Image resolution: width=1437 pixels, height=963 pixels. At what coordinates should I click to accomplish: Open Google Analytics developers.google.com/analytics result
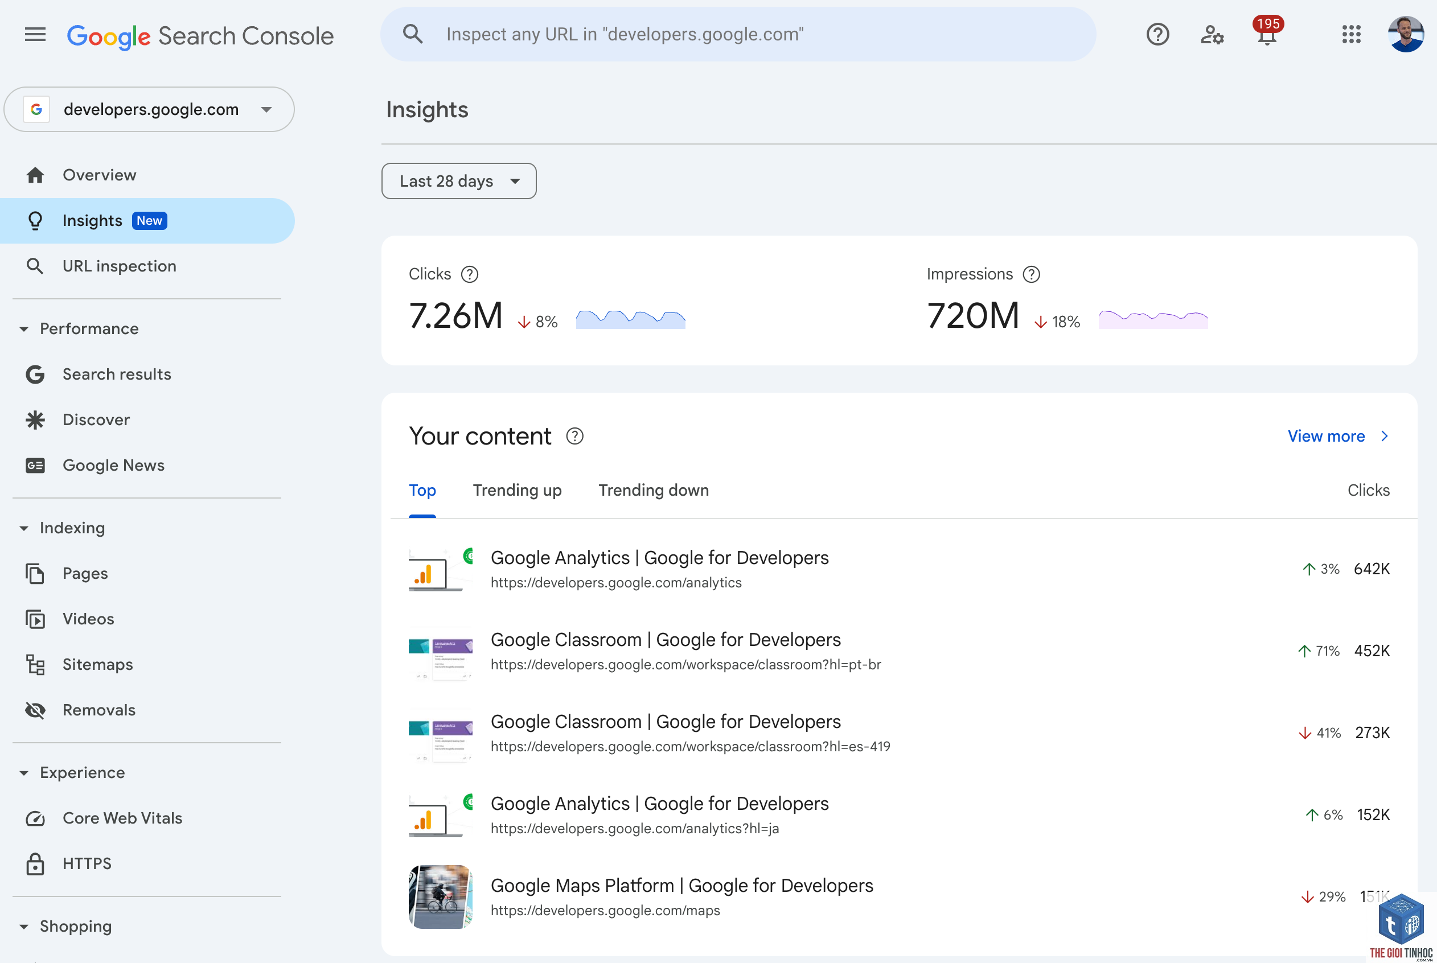[x=900, y=569]
